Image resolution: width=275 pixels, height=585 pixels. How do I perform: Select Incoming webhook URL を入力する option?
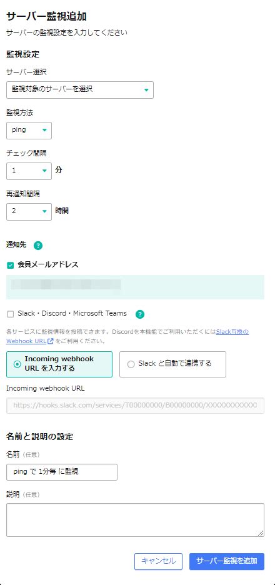[x=59, y=364]
